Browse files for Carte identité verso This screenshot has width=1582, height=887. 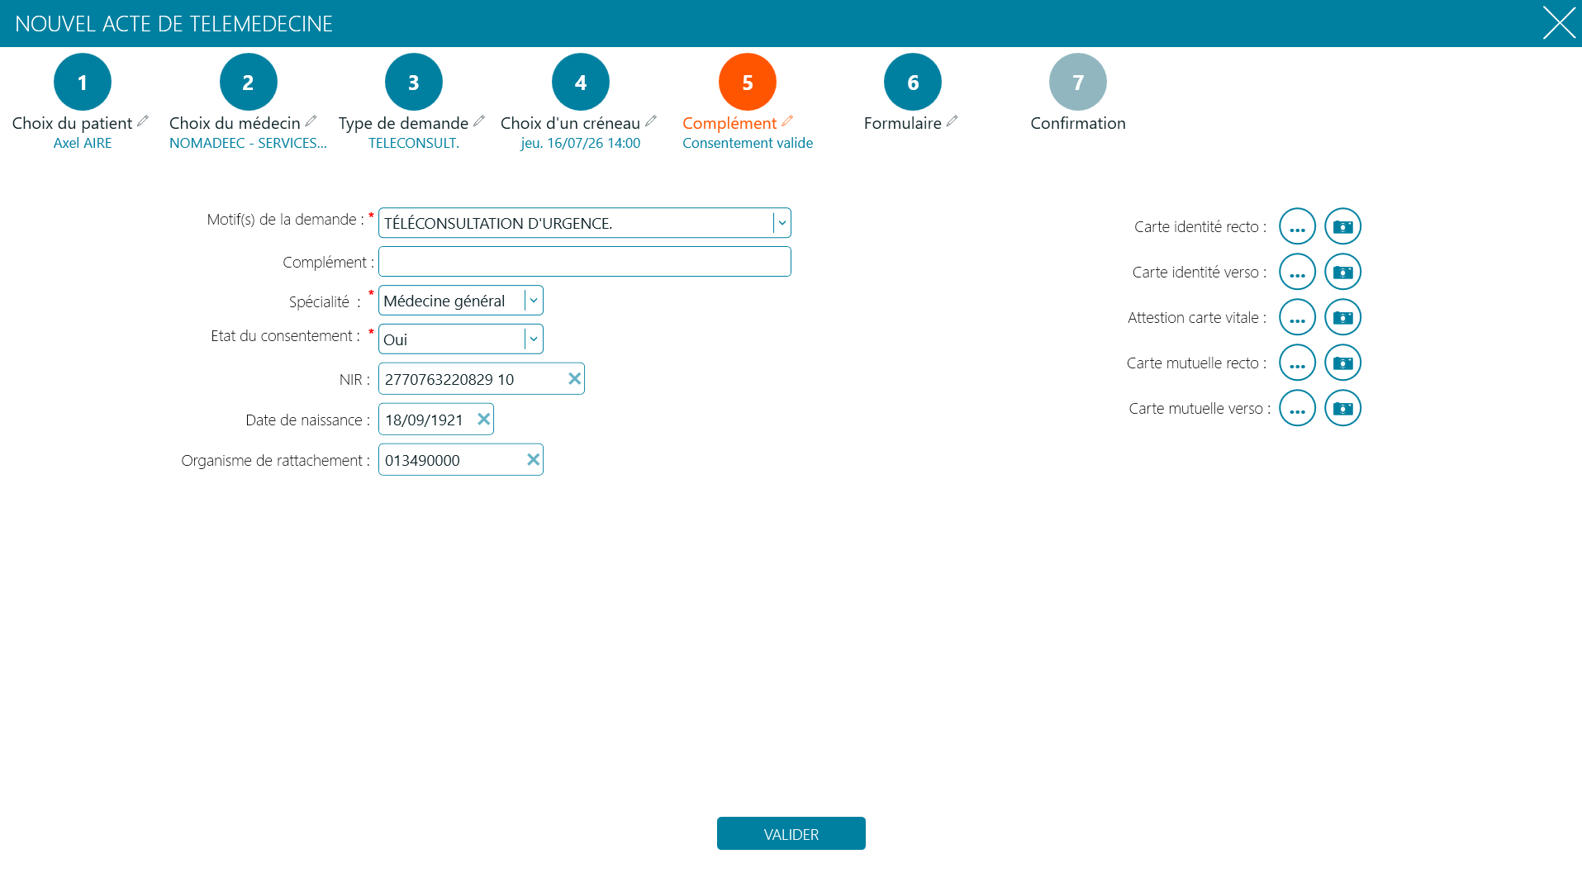point(1297,272)
